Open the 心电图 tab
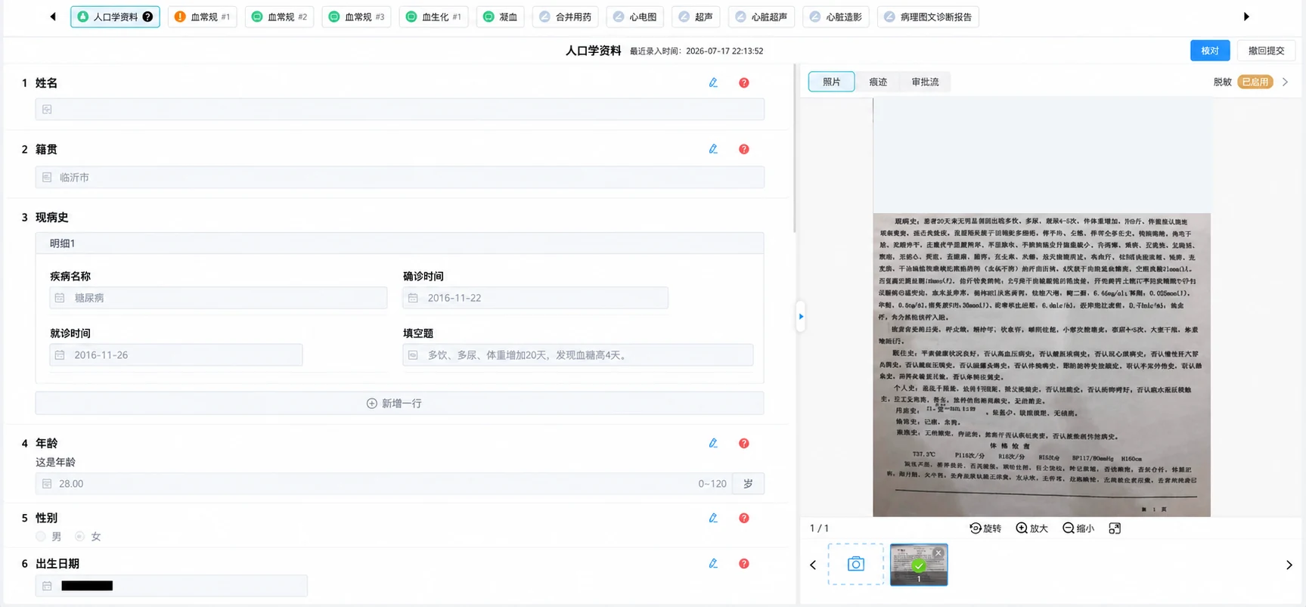 pyautogui.click(x=635, y=17)
